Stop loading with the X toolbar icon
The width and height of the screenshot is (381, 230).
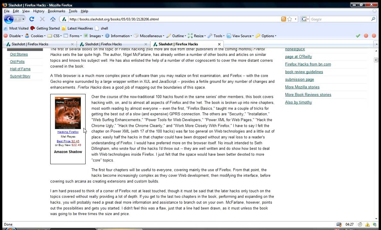point(42,19)
